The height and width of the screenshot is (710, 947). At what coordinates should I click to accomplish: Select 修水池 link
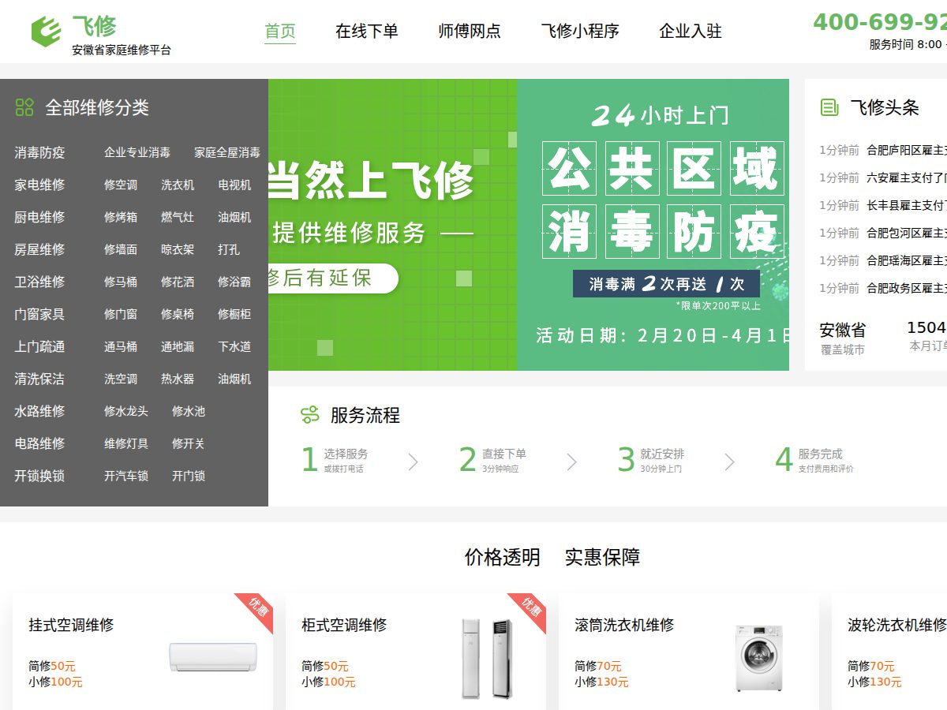coord(189,411)
